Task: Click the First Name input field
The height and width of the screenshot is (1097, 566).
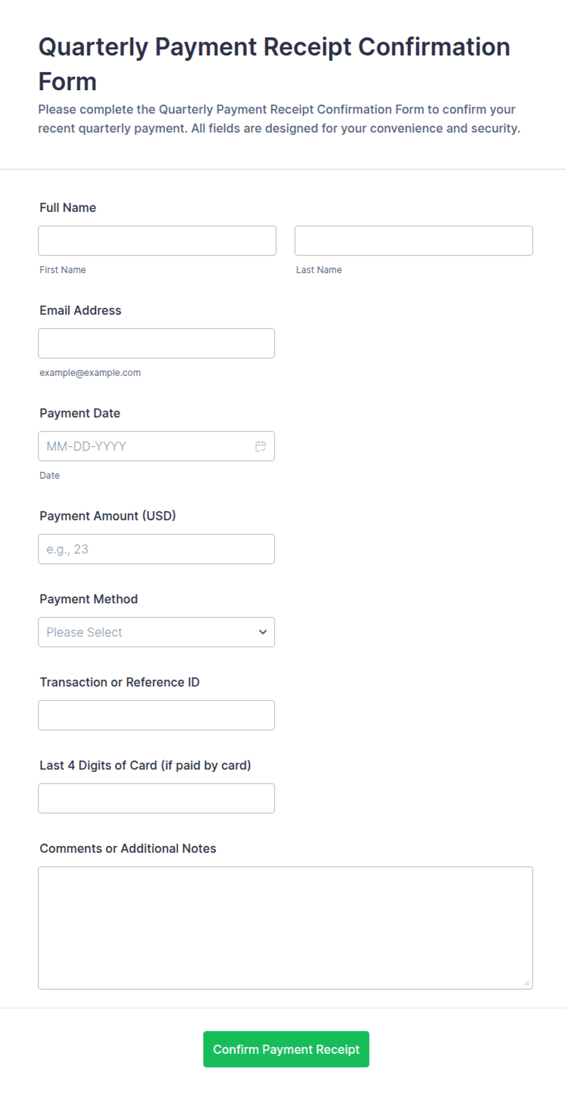Action: (157, 241)
